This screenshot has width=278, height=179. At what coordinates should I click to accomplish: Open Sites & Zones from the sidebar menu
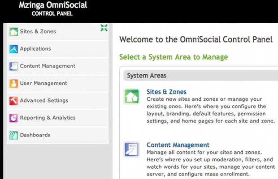(58, 32)
